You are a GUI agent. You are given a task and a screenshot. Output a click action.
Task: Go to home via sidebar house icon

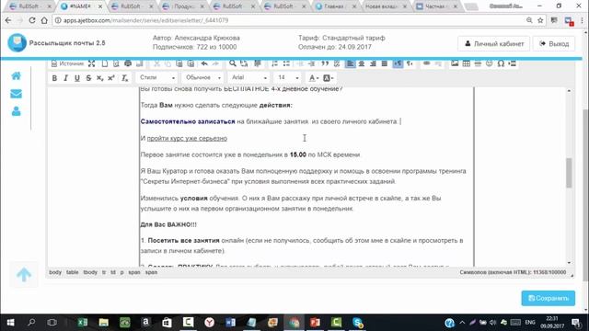click(x=17, y=76)
